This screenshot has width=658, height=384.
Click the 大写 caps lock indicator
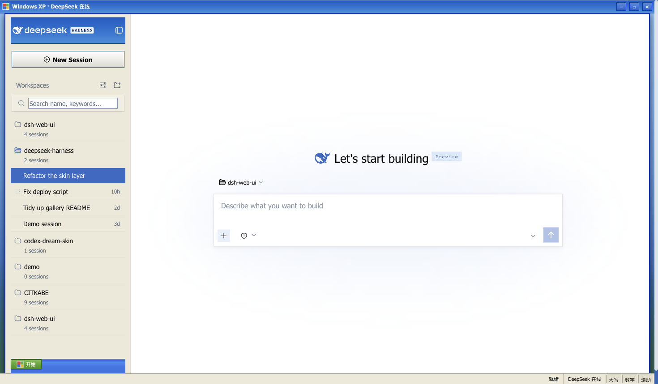coord(613,380)
